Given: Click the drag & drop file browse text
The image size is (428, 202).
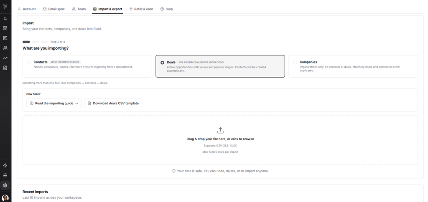Looking at the screenshot, I should [220, 139].
